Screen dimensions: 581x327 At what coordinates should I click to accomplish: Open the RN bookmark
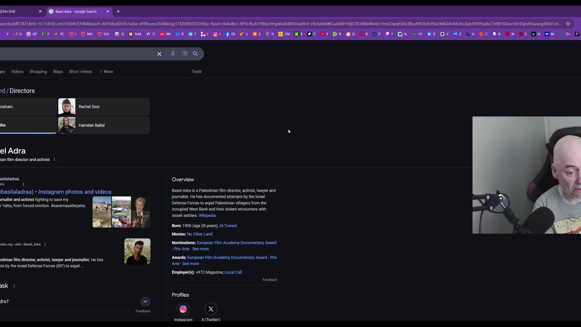[x=165, y=34]
